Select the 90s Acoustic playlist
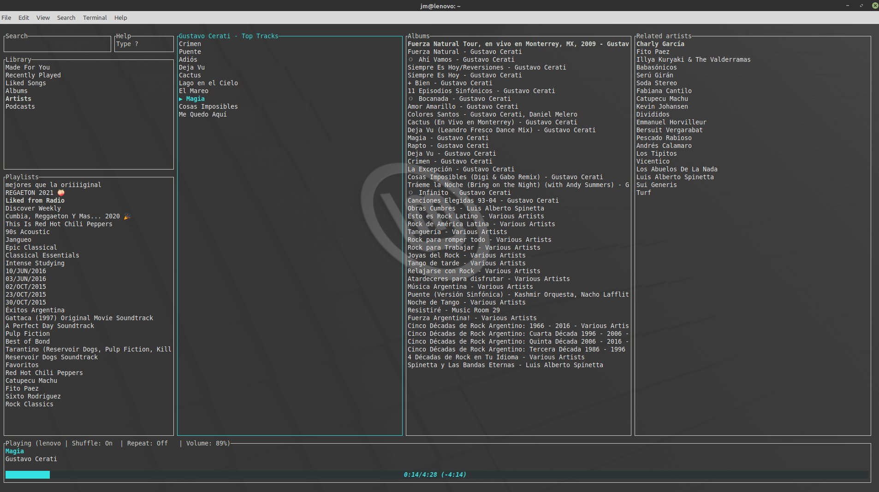The image size is (879, 492). coord(28,232)
